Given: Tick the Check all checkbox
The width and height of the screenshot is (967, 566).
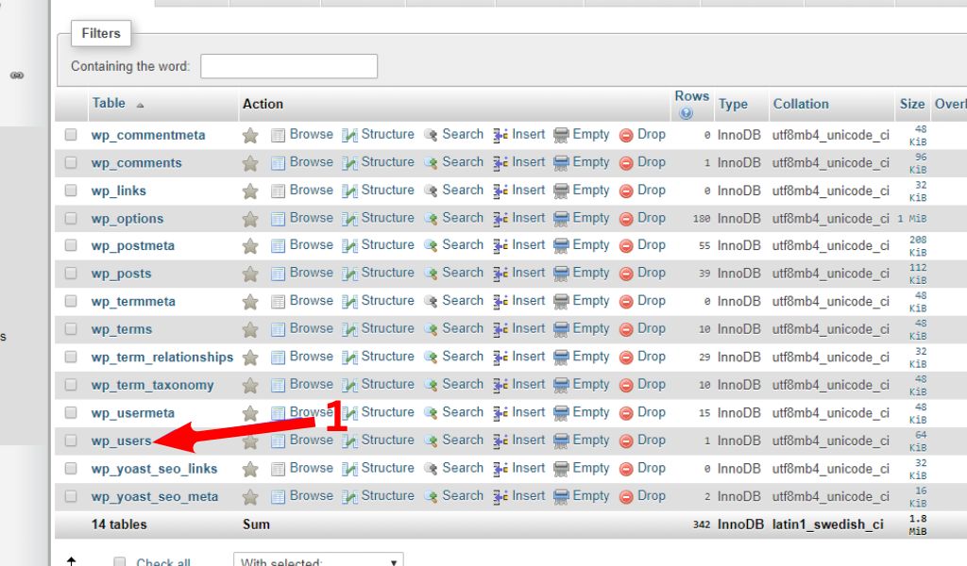Looking at the screenshot, I should pyautogui.click(x=120, y=561).
